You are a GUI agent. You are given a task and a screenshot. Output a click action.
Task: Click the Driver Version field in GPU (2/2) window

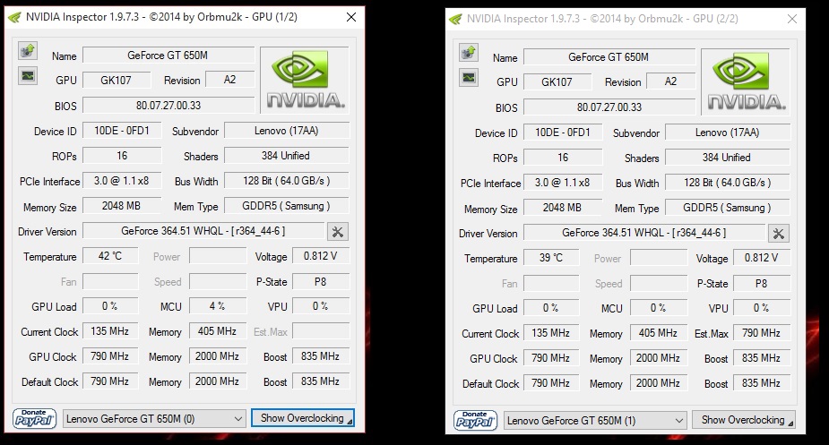pyautogui.click(x=644, y=233)
